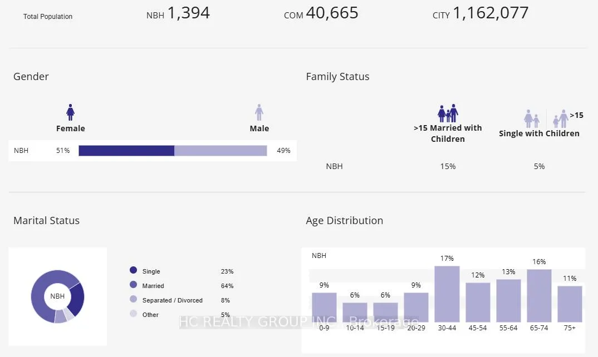Screen dimensions: 598x357
Task: Click the Married legend color dot
Action: (x=133, y=285)
